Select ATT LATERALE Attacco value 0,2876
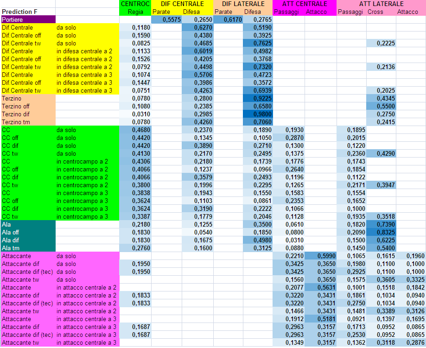 (x=411, y=342)
